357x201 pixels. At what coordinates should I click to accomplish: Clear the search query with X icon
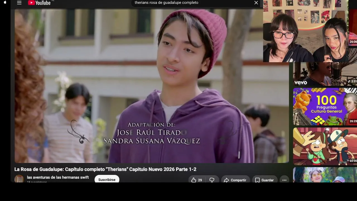[256, 3]
